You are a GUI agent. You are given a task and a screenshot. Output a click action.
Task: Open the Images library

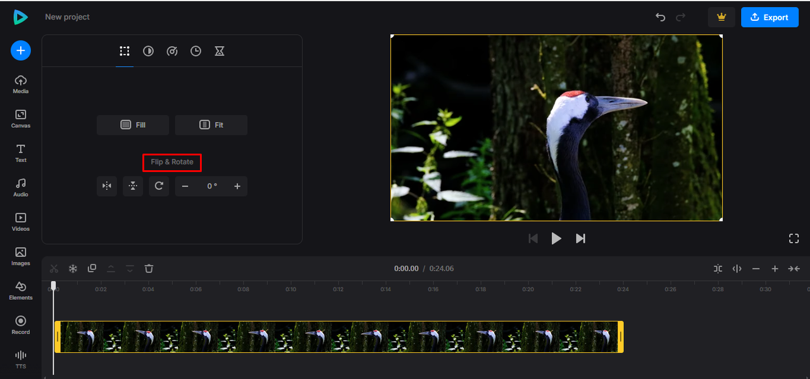click(21, 256)
